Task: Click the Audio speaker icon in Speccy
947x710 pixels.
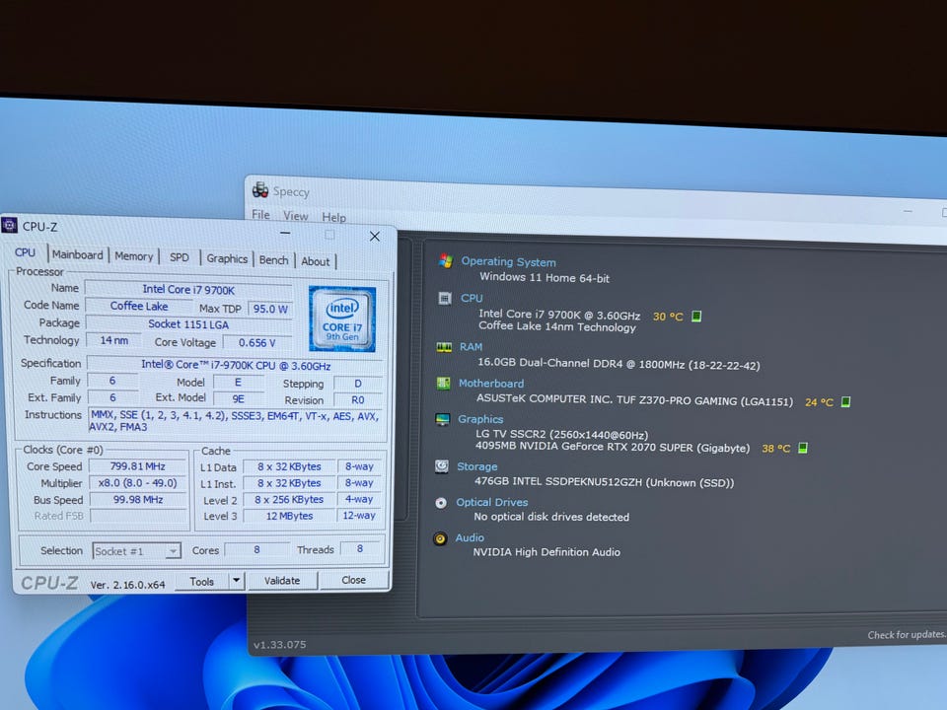Action: click(x=440, y=538)
